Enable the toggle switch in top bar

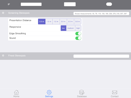tap(109, 4)
